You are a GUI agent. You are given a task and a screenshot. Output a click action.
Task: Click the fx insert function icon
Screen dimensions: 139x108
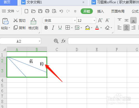click(x=63, y=41)
